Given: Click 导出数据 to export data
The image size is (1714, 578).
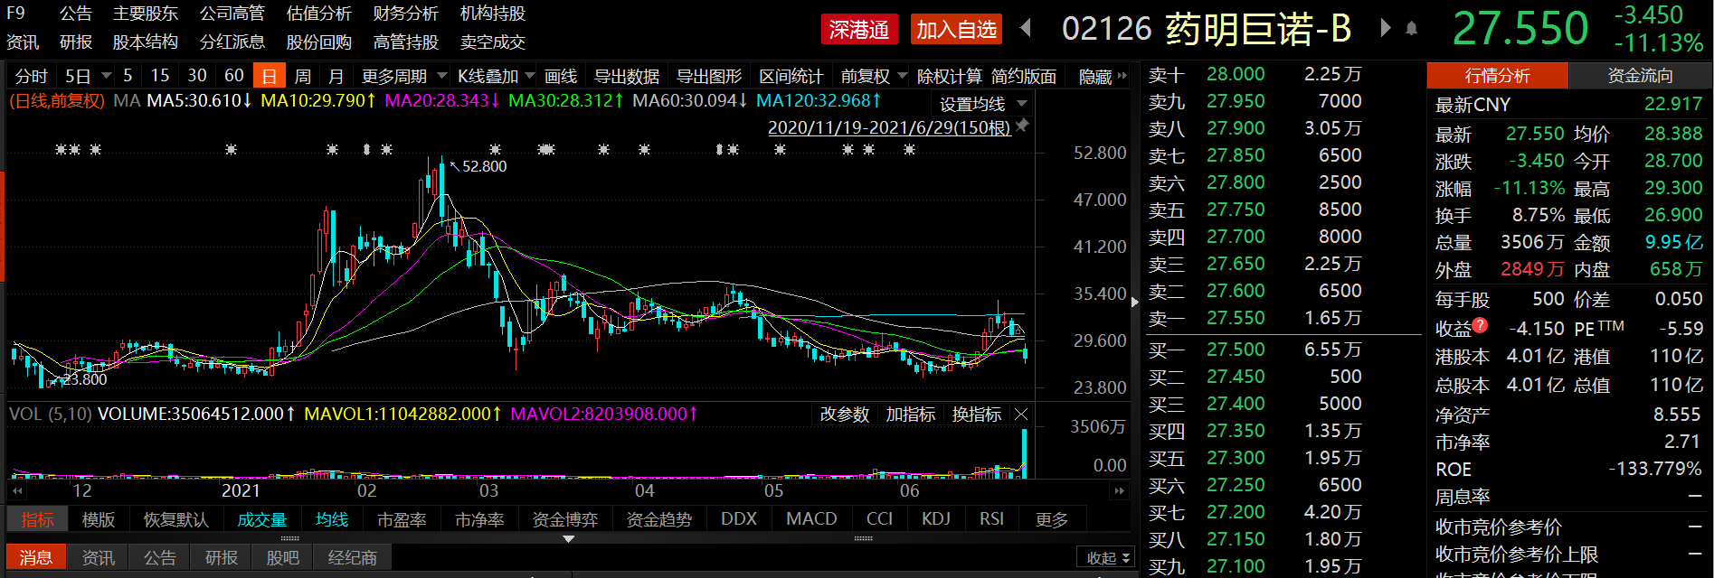Looking at the screenshot, I should point(627,76).
